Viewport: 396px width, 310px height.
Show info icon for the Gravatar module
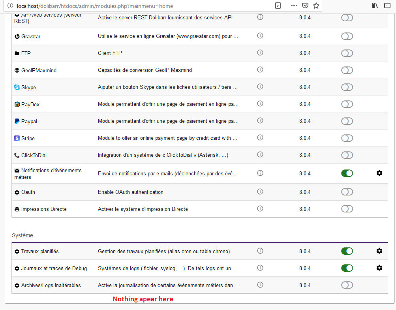[x=260, y=36]
